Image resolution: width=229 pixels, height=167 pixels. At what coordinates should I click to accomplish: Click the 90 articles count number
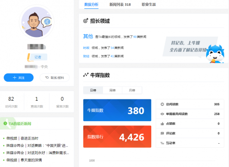click(x=135, y=37)
